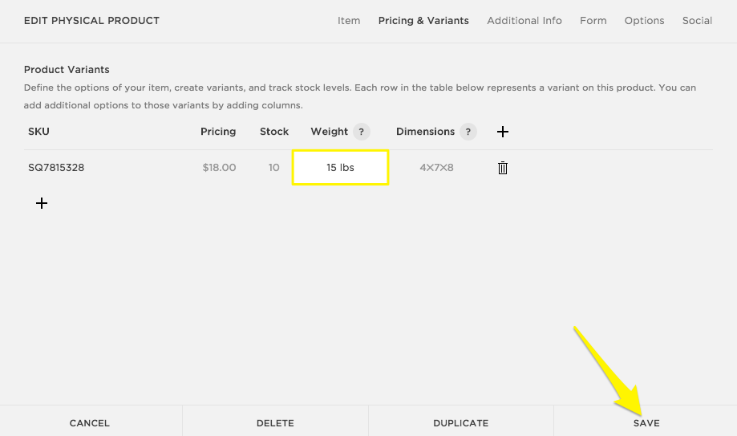Edit the 15 lbs weight field
737x436 pixels.
point(340,168)
